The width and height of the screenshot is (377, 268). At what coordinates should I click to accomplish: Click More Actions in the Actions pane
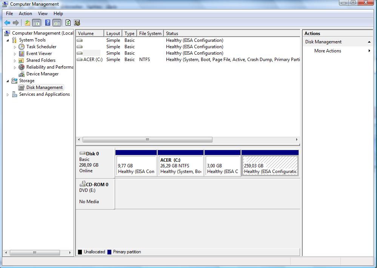tap(328, 51)
